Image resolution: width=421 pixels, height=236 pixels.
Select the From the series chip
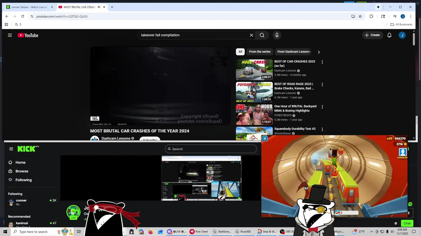click(x=260, y=51)
